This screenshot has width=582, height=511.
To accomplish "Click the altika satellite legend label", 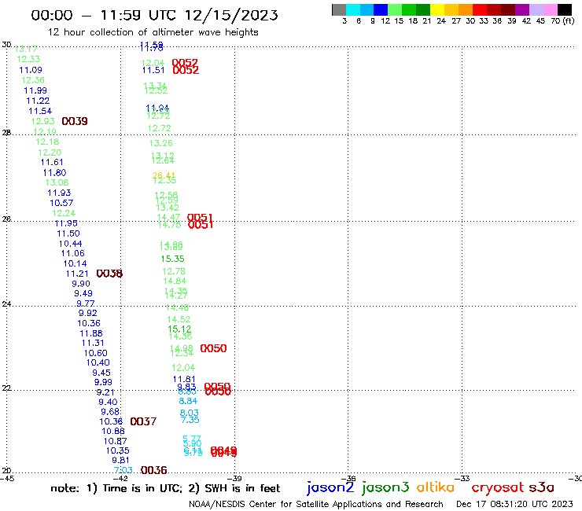I will point(435,487).
